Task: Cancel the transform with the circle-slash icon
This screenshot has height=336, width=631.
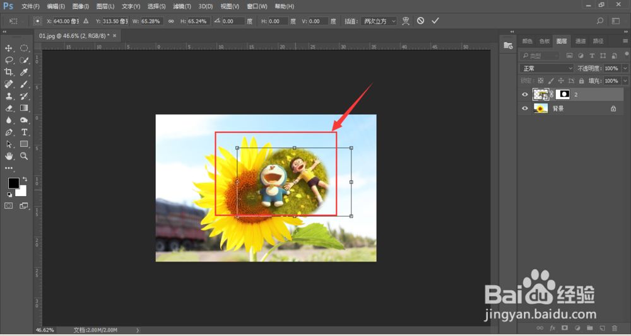Action: (420, 21)
